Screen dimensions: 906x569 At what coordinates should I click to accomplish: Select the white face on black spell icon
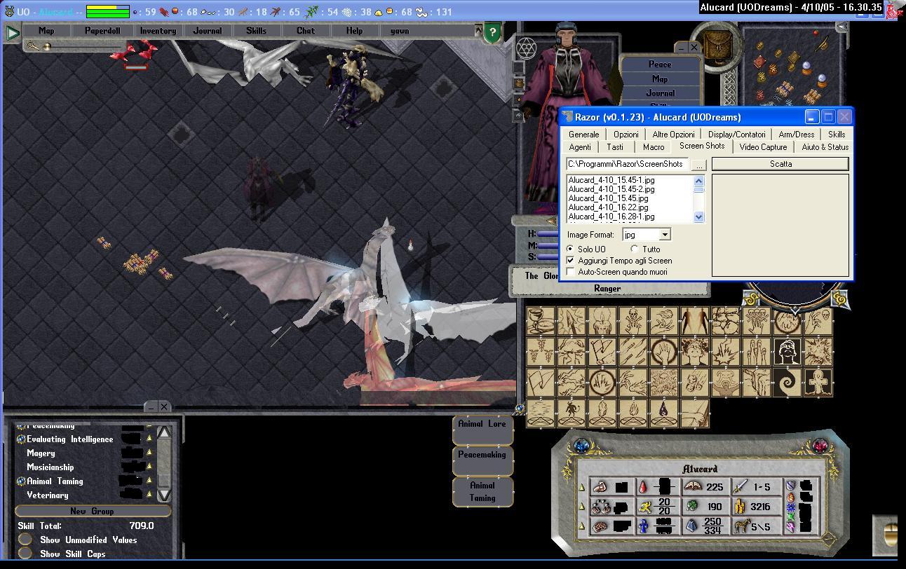click(787, 351)
